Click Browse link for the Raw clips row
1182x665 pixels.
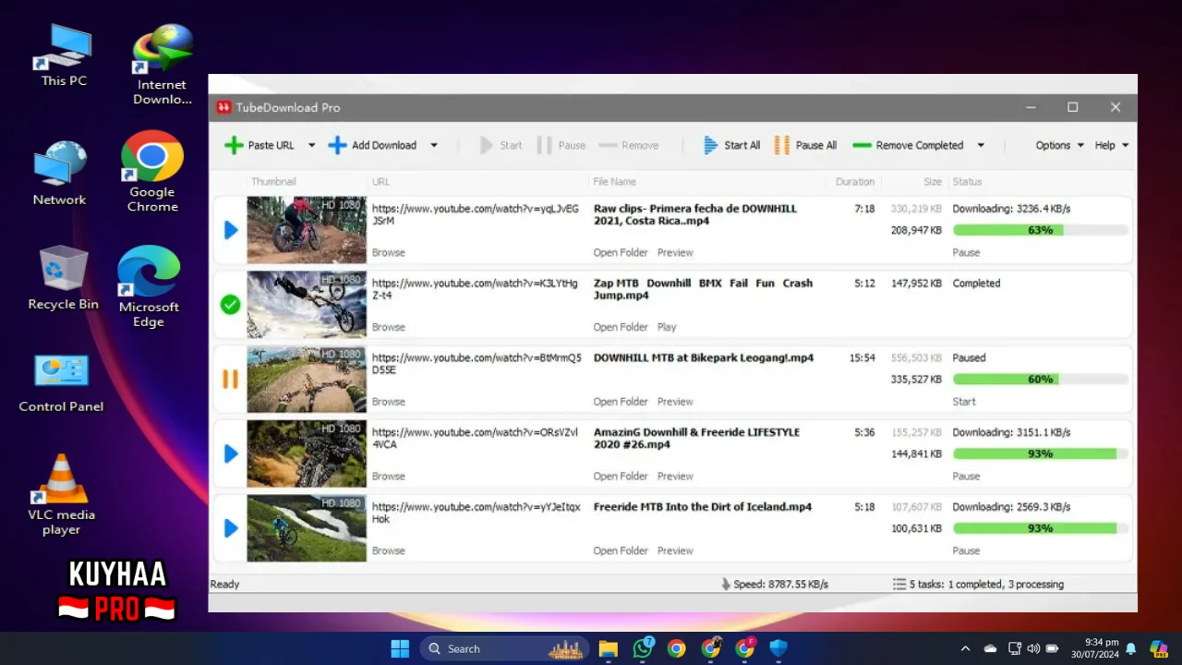[388, 252]
